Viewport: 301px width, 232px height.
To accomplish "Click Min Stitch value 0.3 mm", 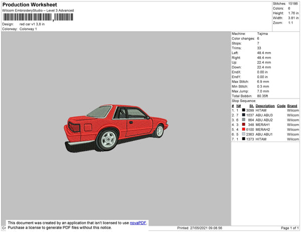I will 263,86.
